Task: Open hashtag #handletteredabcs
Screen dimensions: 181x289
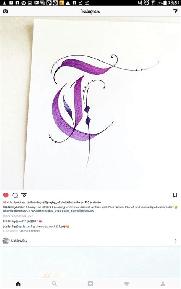Action: [x=15, y=211]
